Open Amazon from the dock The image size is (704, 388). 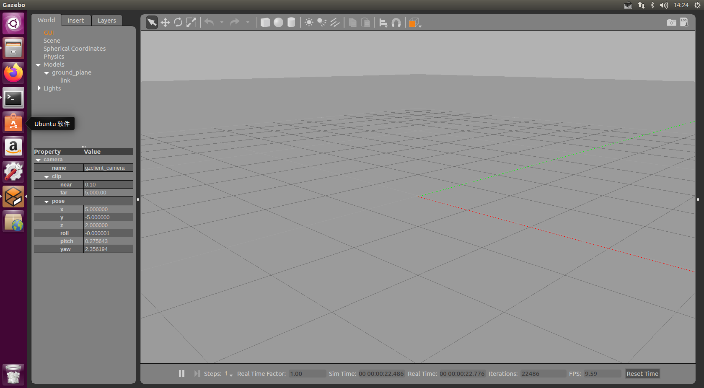click(13, 147)
